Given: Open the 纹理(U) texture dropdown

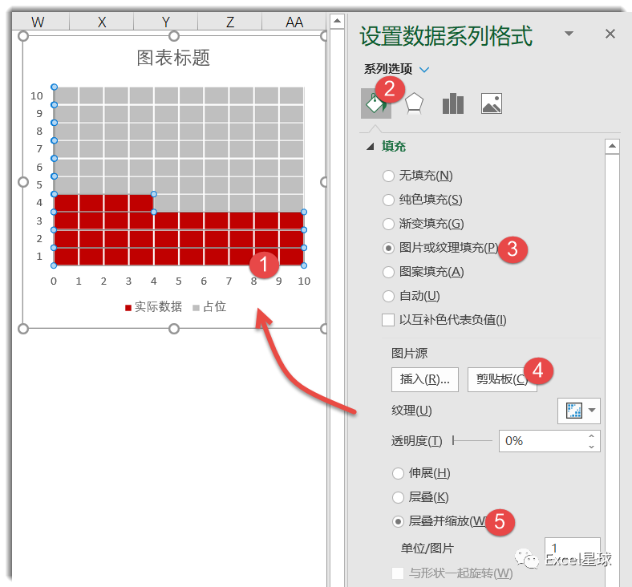Looking at the screenshot, I should point(579,411).
